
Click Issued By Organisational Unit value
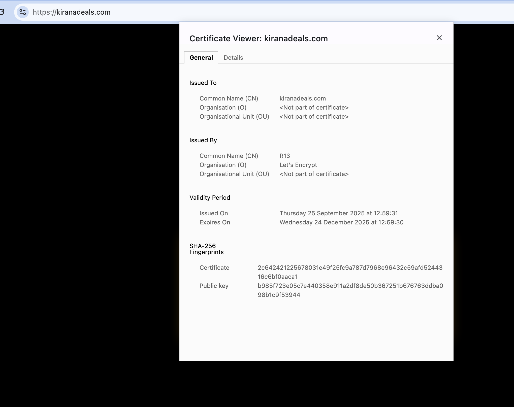(314, 174)
